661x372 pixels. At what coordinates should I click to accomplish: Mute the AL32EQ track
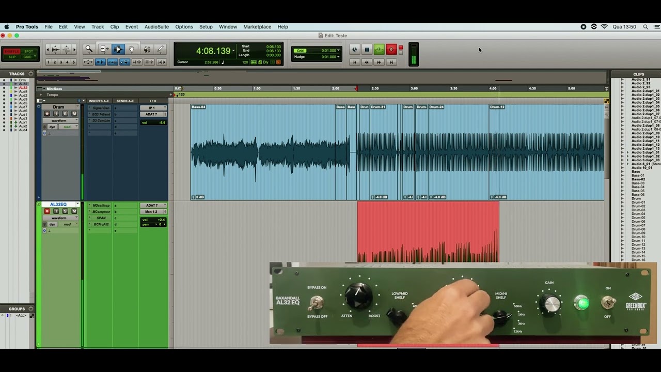coord(74,211)
